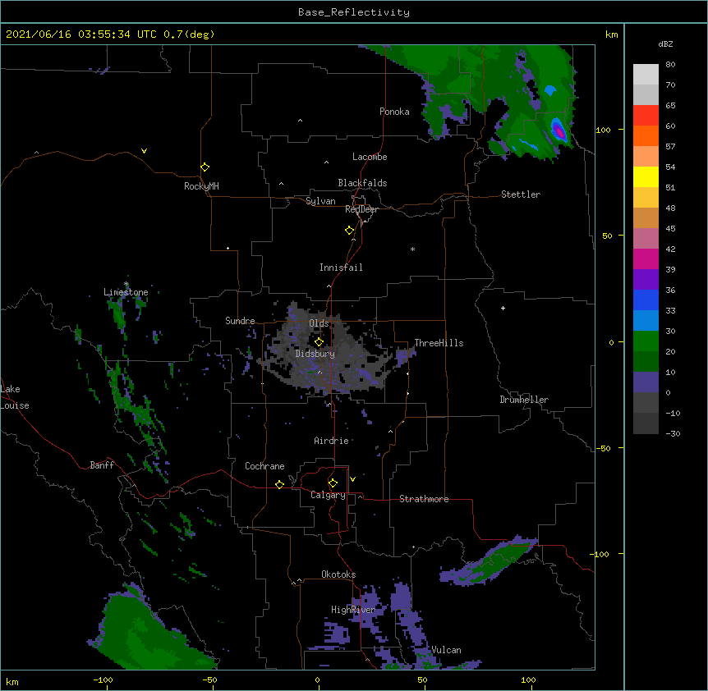This screenshot has width=708, height=691.
Task: Click the Innisfail city label
Action: tap(341, 268)
